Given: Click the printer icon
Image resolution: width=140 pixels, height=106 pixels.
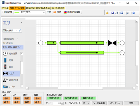Looking at the screenshot, I should (x=117, y=13).
